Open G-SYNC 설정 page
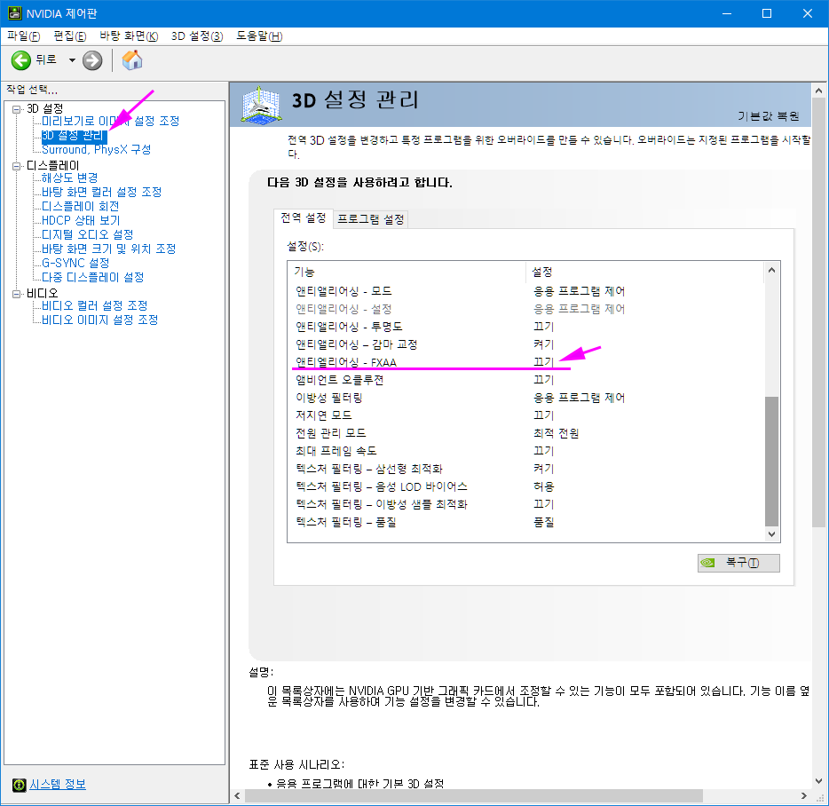Screen dimensions: 829x806 coord(75,263)
